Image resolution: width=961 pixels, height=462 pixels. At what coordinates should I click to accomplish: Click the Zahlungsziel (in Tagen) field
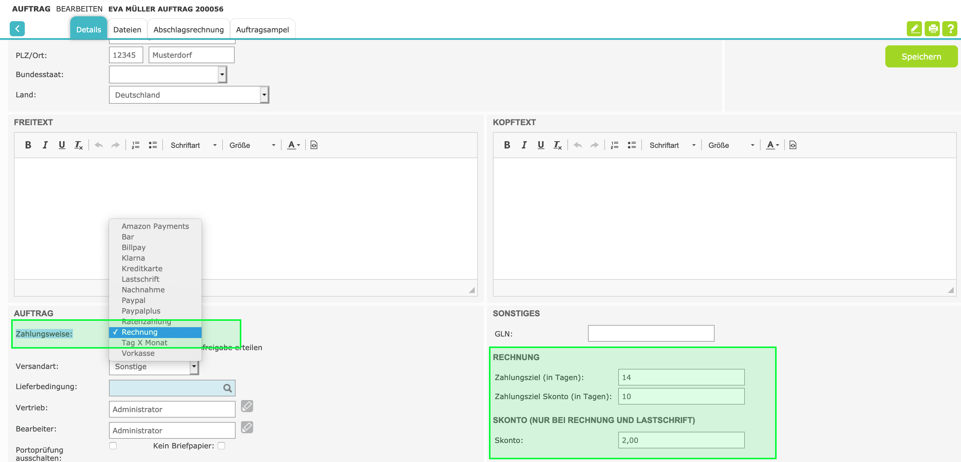click(x=681, y=377)
